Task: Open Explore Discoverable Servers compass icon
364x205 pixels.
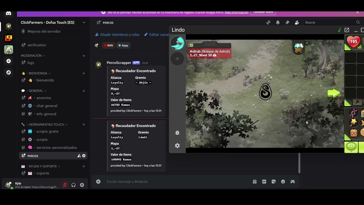Action: (x=9, y=72)
